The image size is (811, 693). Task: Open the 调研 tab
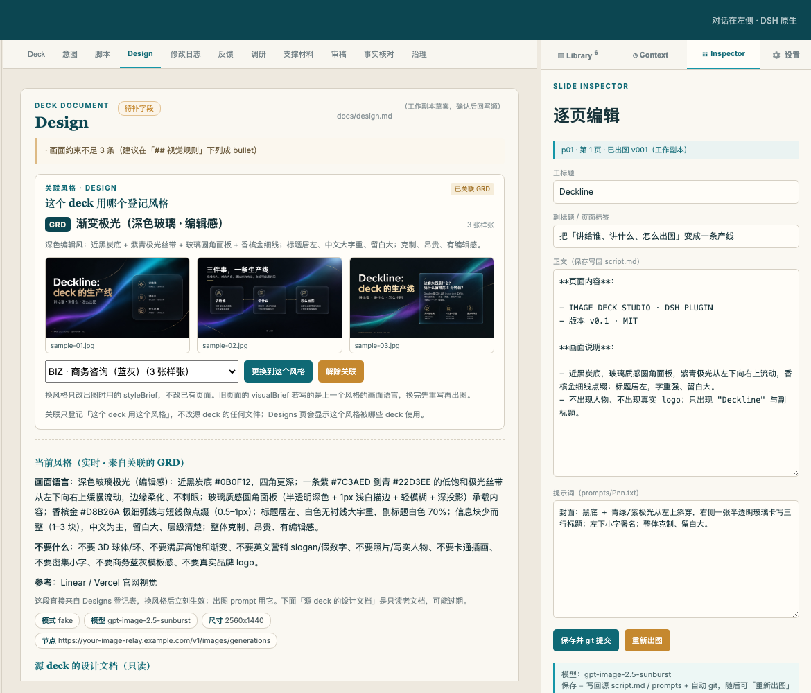coord(258,54)
